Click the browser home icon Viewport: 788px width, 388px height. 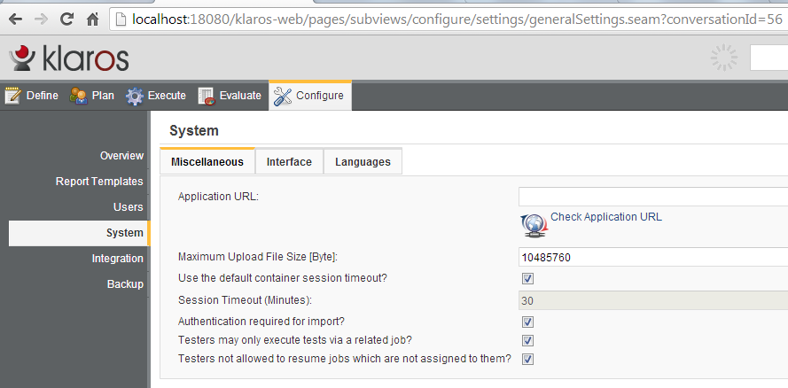click(x=92, y=18)
